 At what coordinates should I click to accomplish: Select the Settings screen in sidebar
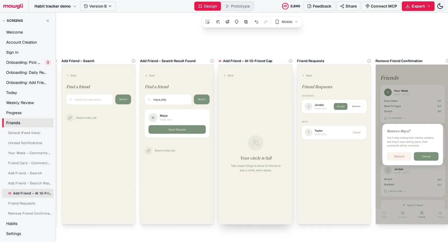pos(28,234)
